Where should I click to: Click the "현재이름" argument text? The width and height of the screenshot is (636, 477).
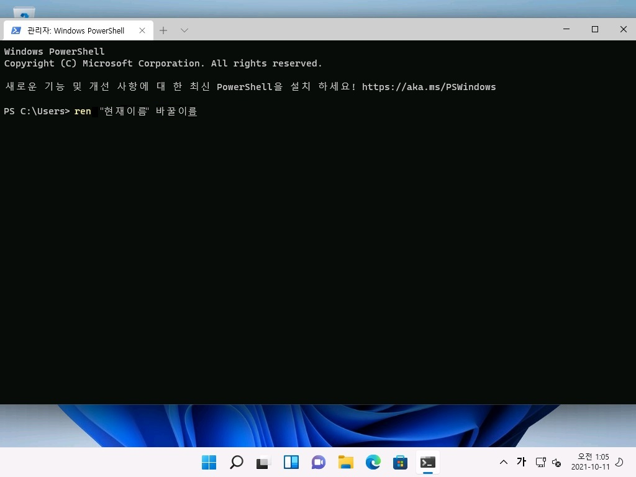[x=124, y=111]
